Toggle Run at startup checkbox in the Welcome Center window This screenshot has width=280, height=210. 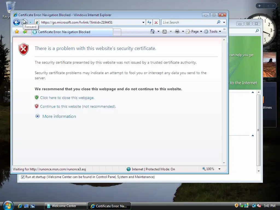[x=23, y=177]
